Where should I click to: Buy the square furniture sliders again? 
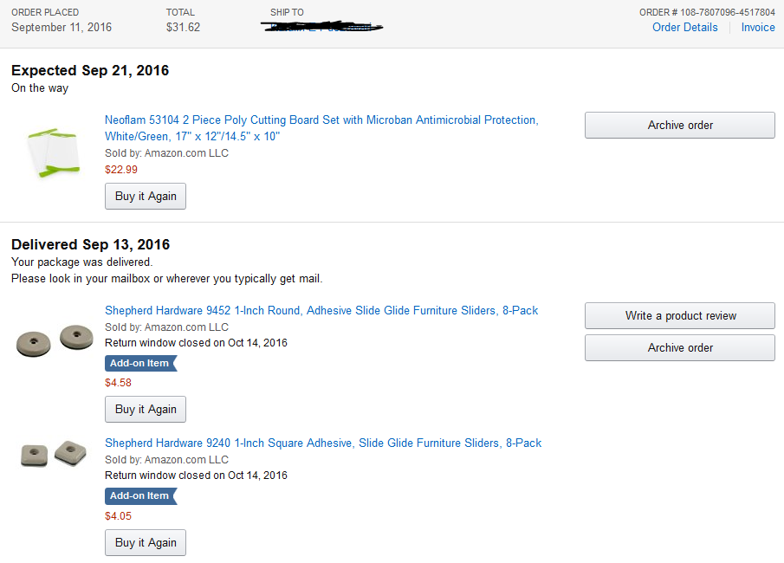[x=146, y=542]
